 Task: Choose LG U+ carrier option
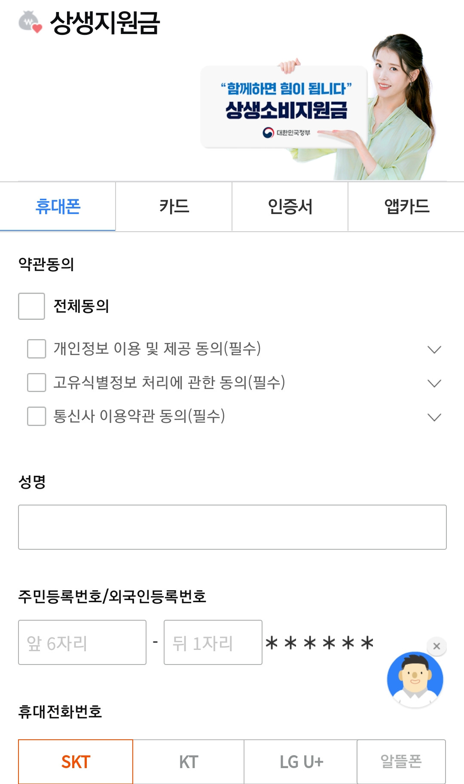[301, 762]
